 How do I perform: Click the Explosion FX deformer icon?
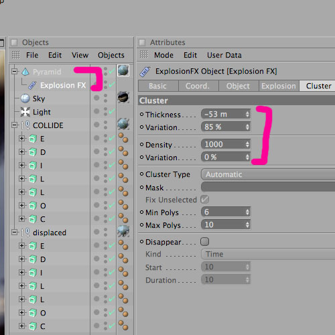pyautogui.click(x=32, y=85)
